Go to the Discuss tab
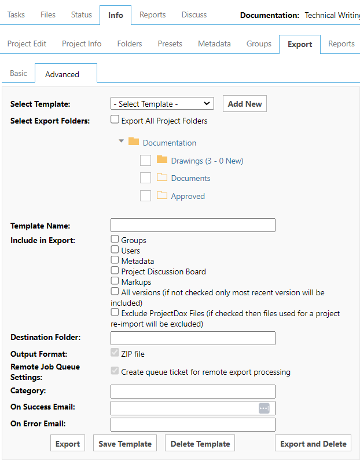The width and height of the screenshot is (360, 460). click(x=194, y=15)
